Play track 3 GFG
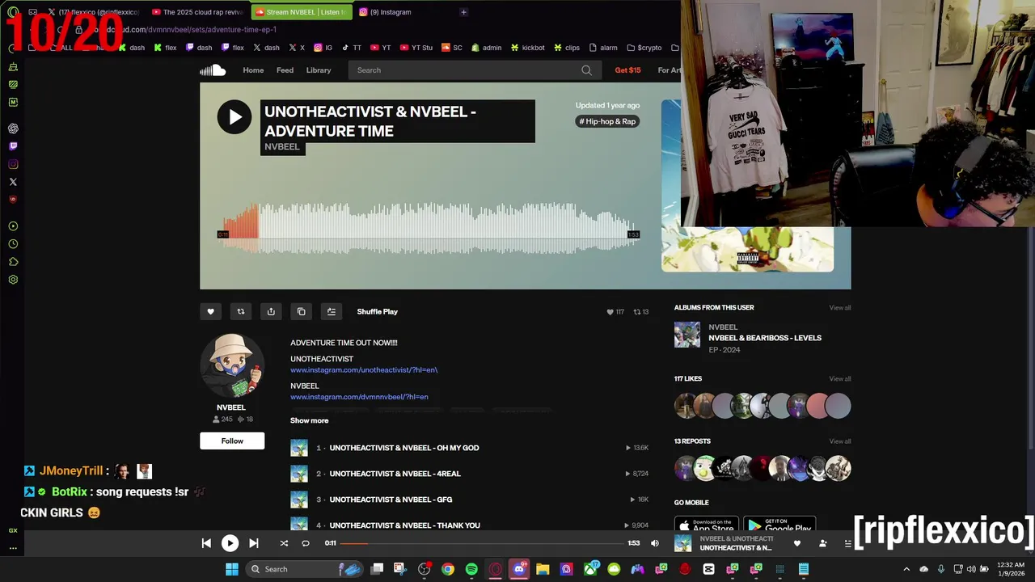The width and height of the screenshot is (1035, 582). click(391, 500)
